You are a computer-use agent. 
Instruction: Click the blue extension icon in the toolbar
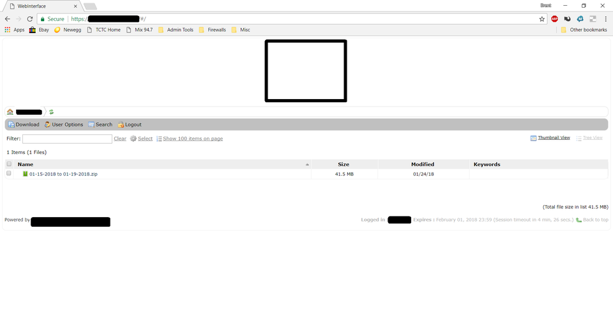tap(580, 19)
